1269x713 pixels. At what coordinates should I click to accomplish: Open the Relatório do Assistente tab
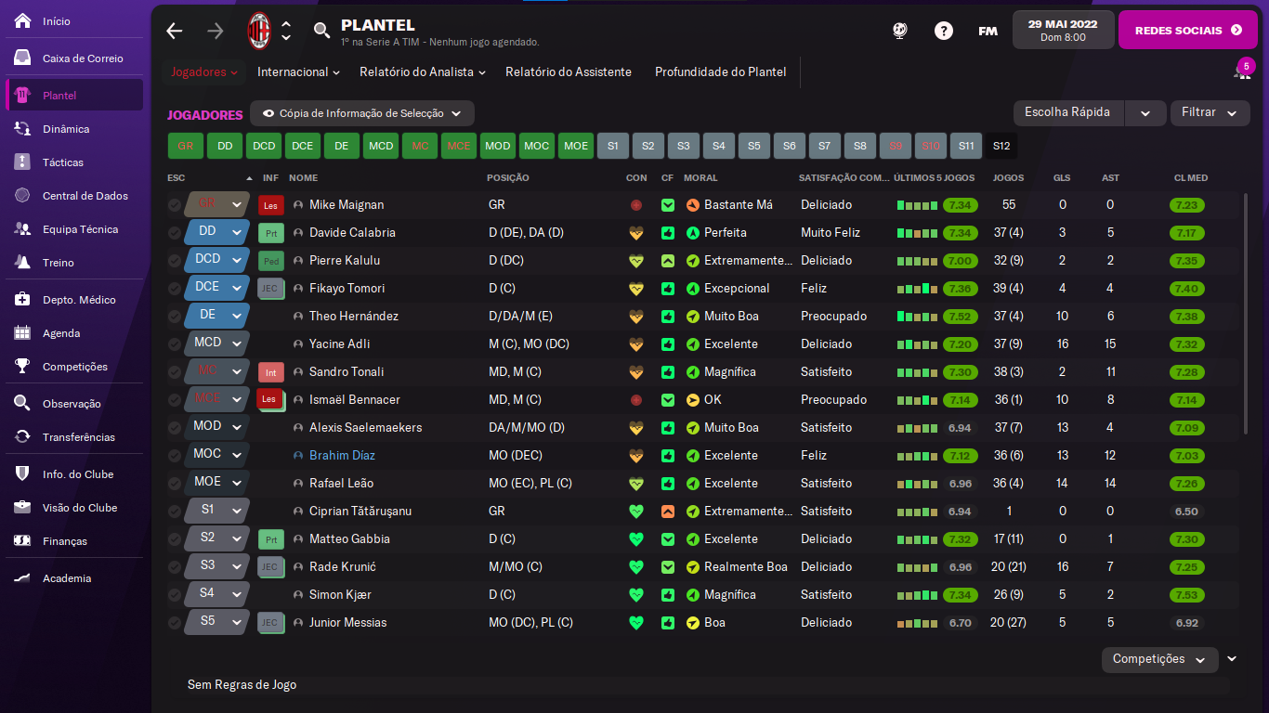click(569, 71)
